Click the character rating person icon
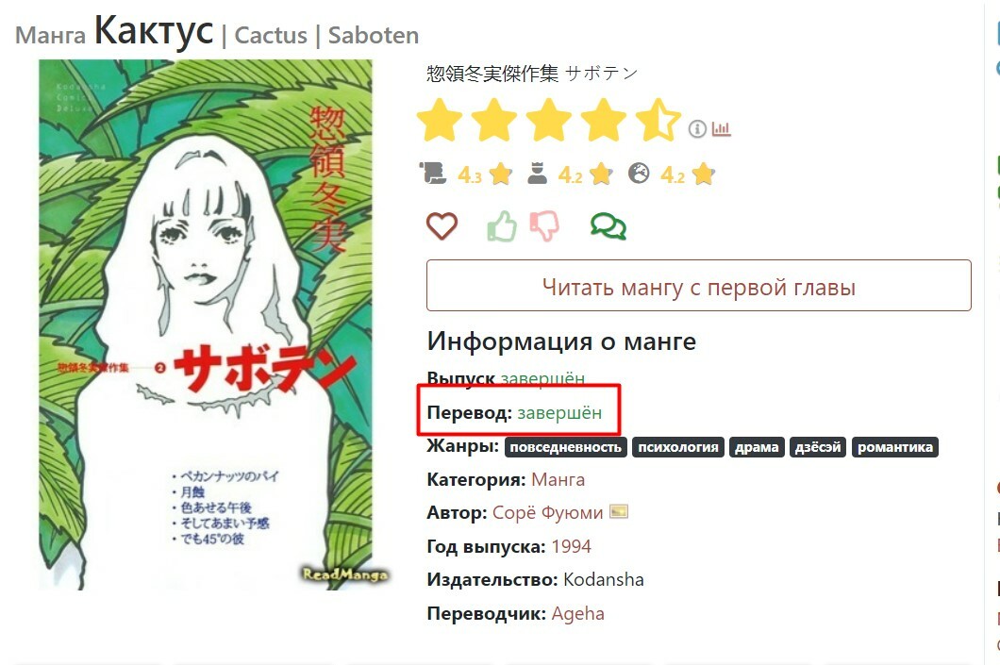Viewport: 1000px width, 665px height. 537,174
